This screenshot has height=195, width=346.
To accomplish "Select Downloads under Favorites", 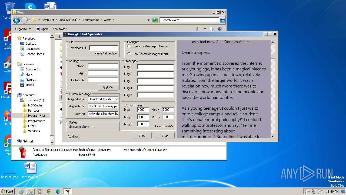I will (32, 49).
